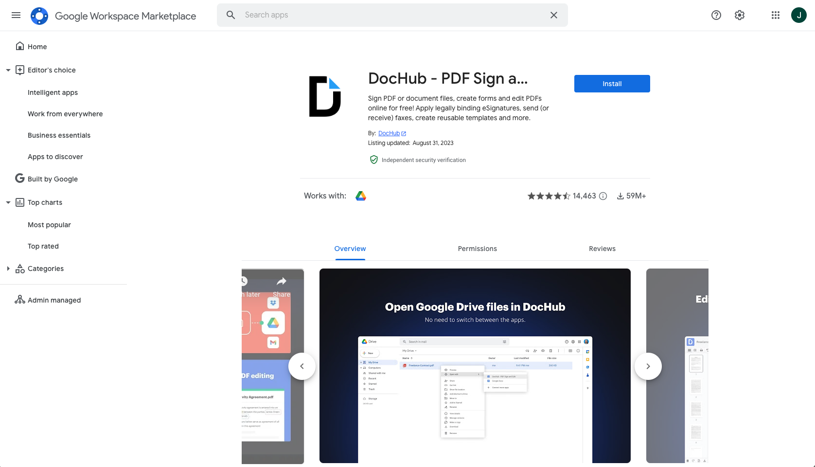The width and height of the screenshot is (815, 467).
Task: Open the main hamburger menu
Action: click(16, 15)
